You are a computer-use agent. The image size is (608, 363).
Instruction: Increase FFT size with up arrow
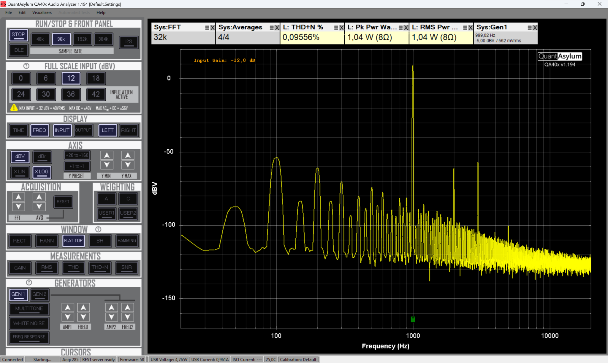click(18, 197)
